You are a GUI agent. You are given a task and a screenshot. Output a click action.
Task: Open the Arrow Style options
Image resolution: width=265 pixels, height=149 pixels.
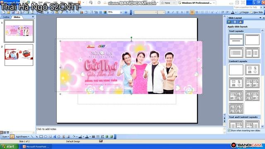point(102,137)
